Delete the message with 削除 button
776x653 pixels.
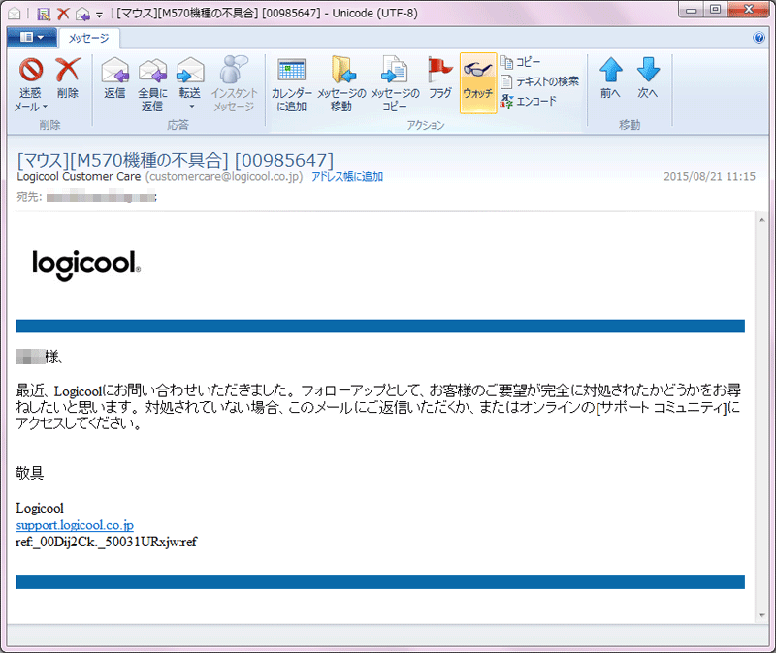tap(68, 78)
